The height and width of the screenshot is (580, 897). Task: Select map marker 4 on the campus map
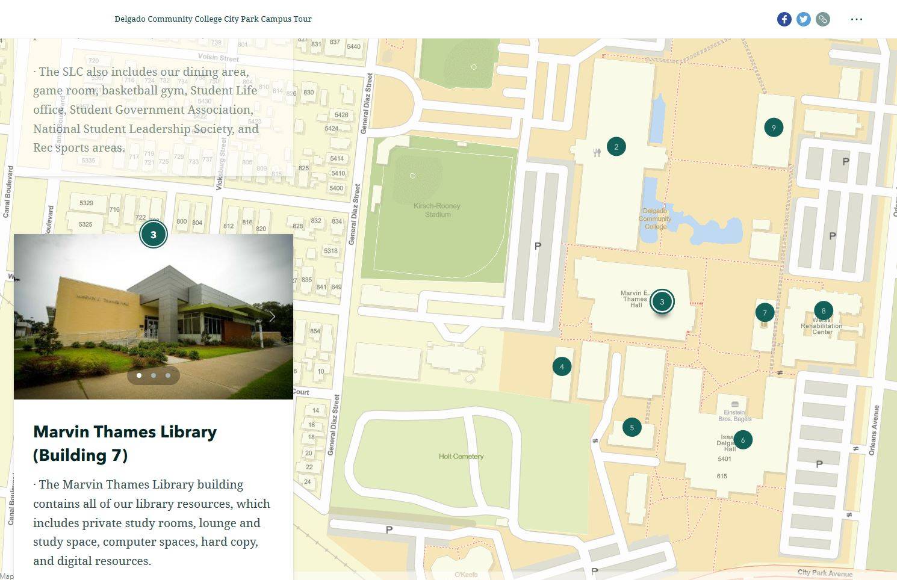[562, 366]
